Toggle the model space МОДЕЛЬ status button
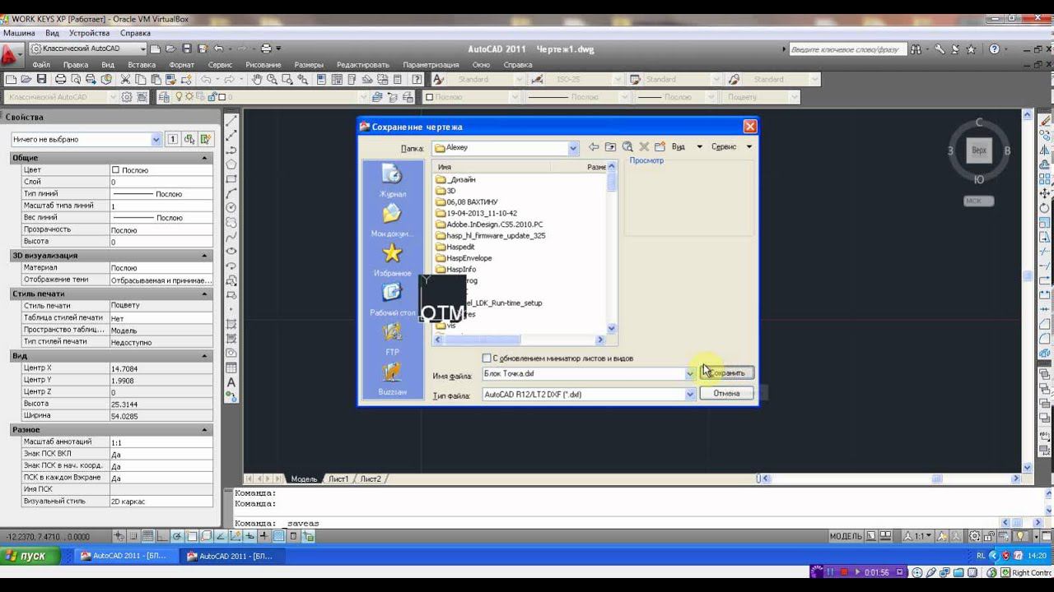 846,537
